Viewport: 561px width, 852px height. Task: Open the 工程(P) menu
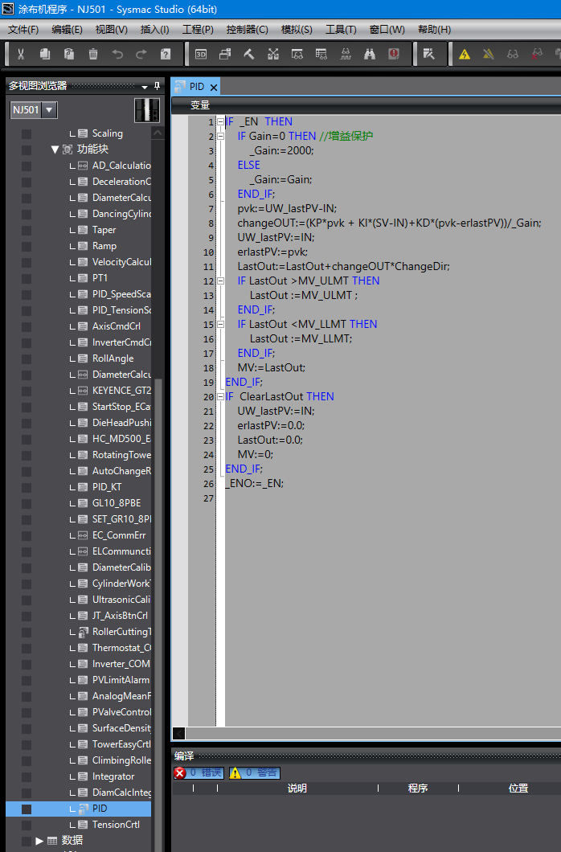coord(198,30)
